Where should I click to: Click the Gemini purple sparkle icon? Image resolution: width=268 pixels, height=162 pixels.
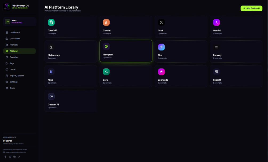(x=216, y=22)
